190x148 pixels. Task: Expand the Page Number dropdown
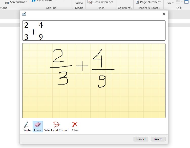pos(160,2)
